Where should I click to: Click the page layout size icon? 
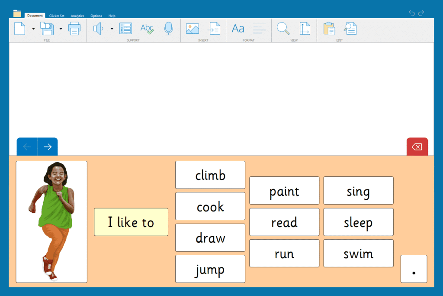[x=305, y=29]
